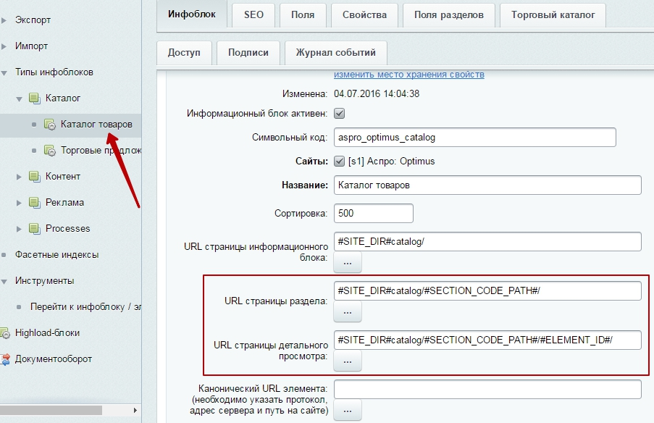The image size is (654, 423).
Task: Collapse the Типы инфоблоков section arrow
Action: (x=6, y=72)
